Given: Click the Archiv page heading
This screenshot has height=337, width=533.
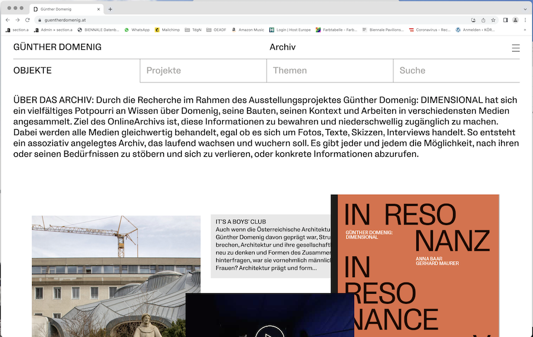Looking at the screenshot, I should tap(282, 47).
